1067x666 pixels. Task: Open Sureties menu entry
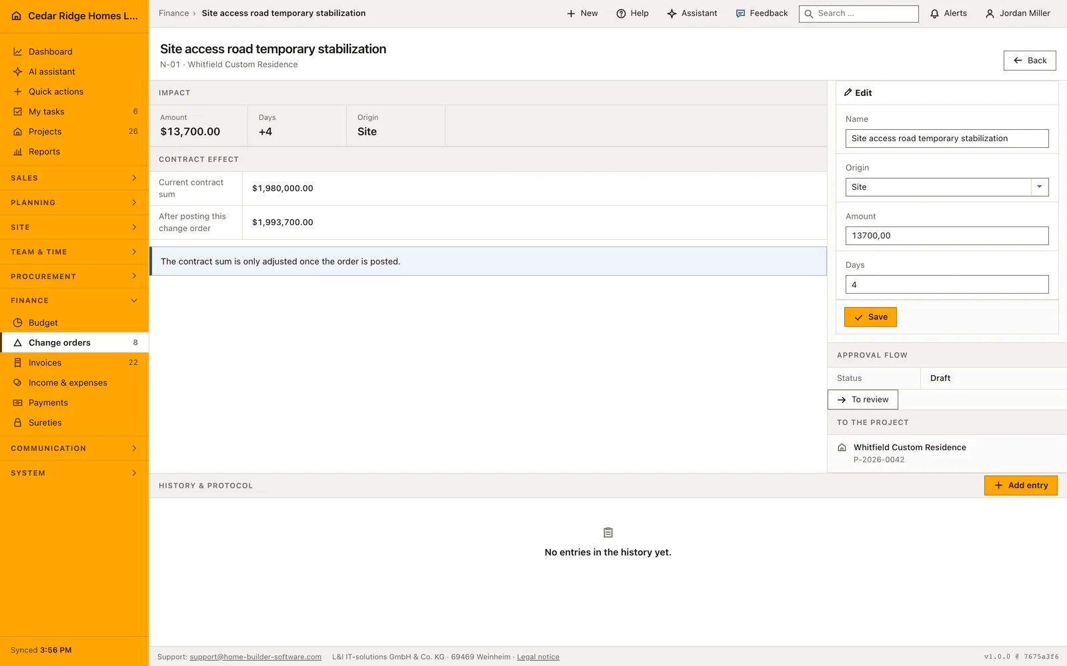pos(74,422)
